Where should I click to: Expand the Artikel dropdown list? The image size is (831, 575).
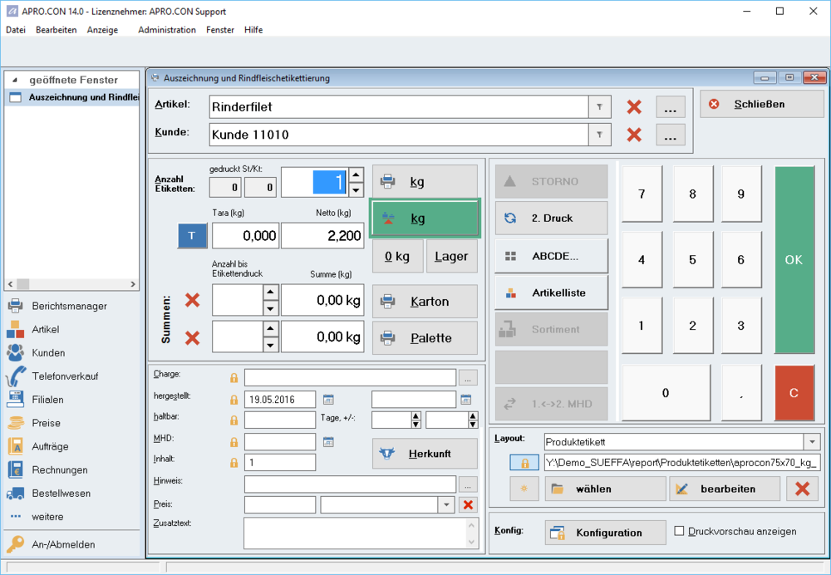[x=599, y=107]
